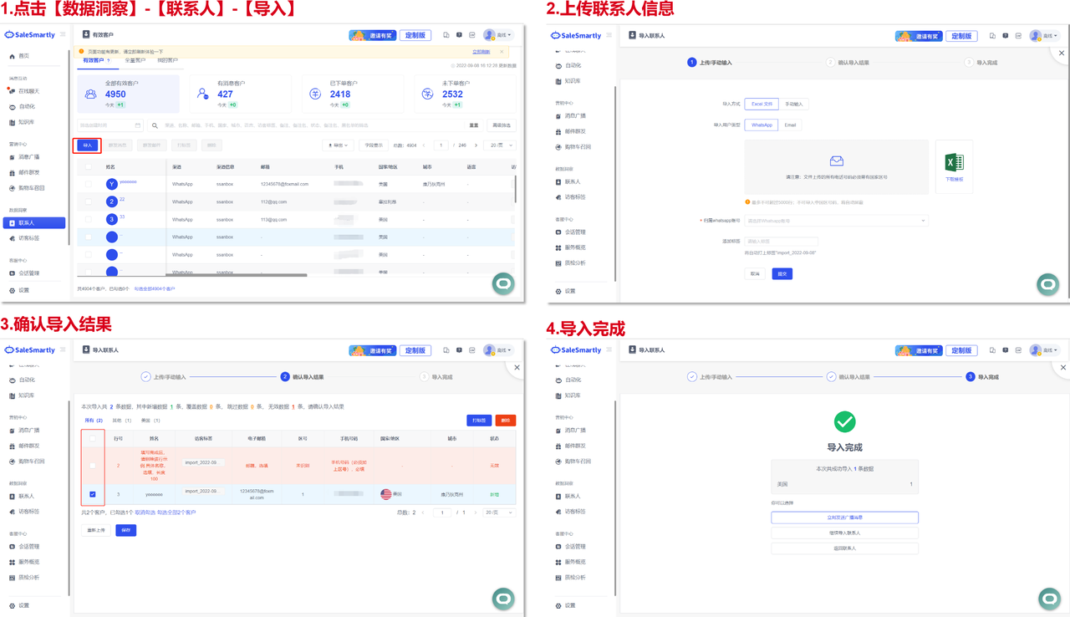Open the 离线 user status dropdown in step 1
Screen dimensions: 1070x617
pos(497,35)
